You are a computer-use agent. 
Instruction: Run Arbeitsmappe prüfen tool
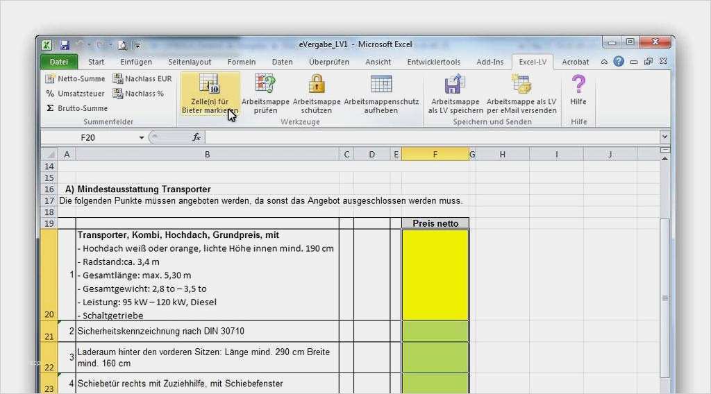coord(265,85)
